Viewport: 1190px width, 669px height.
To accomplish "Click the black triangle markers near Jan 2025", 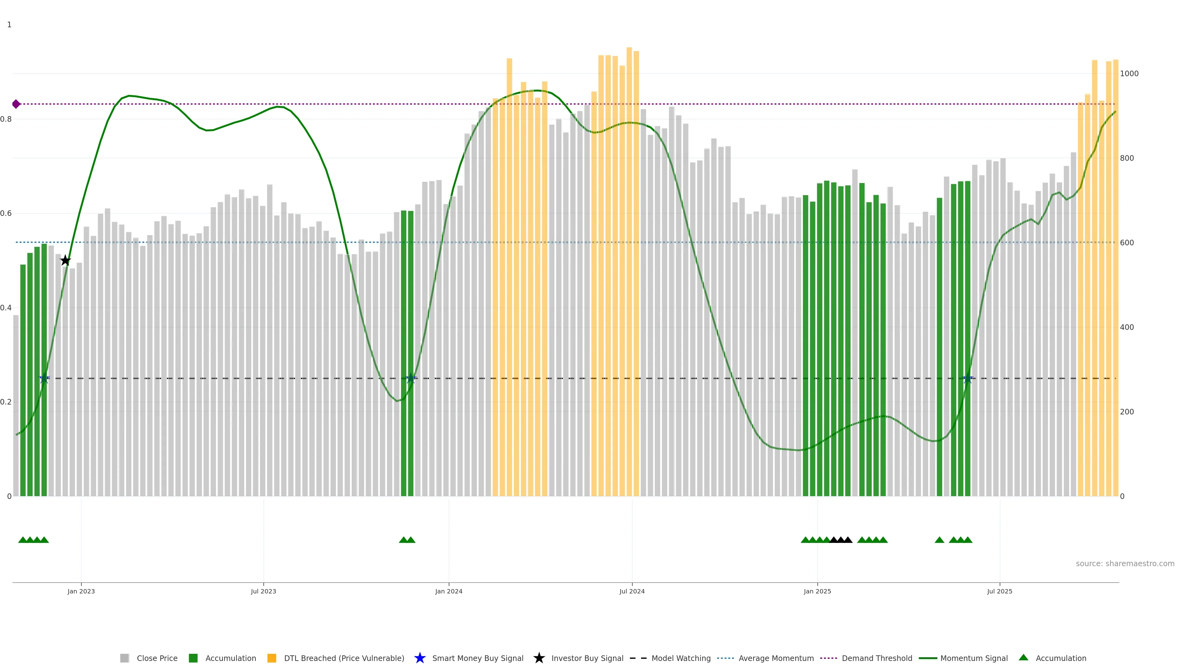I will coord(841,540).
